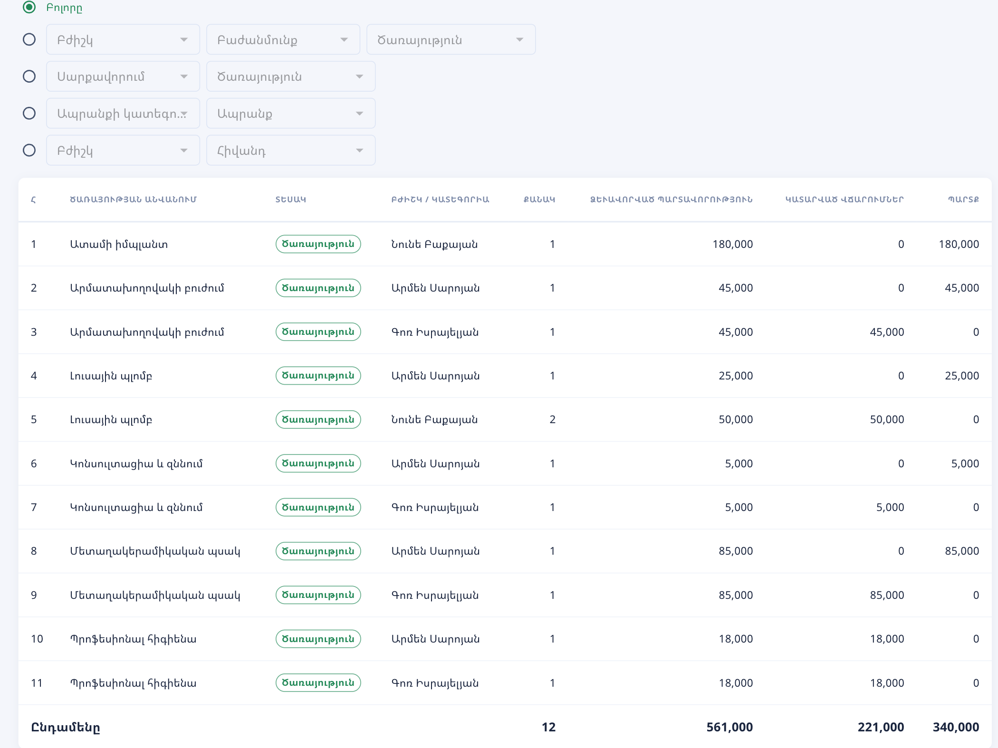Viewport: 998px width, 748px height.
Task: Select the Սարքավորում filter row radio button
Action: (x=29, y=76)
